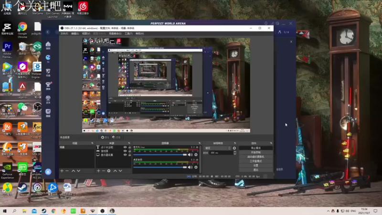Select Apex Legends desktop shortcut

coord(22,90)
